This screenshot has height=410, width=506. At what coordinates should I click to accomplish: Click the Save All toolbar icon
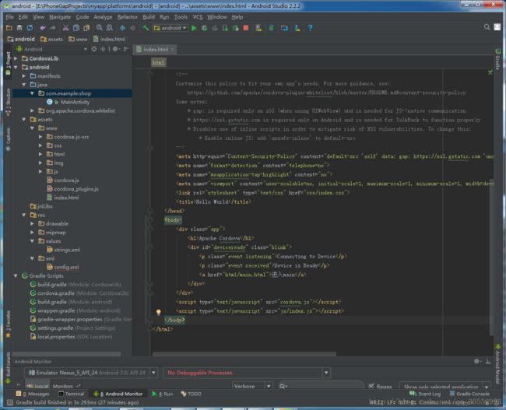pos(19,28)
